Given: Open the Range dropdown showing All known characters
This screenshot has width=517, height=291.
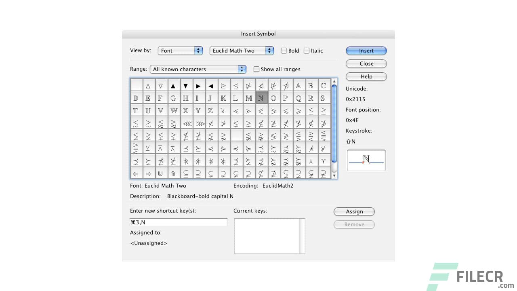Looking at the screenshot, I should (198, 69).
